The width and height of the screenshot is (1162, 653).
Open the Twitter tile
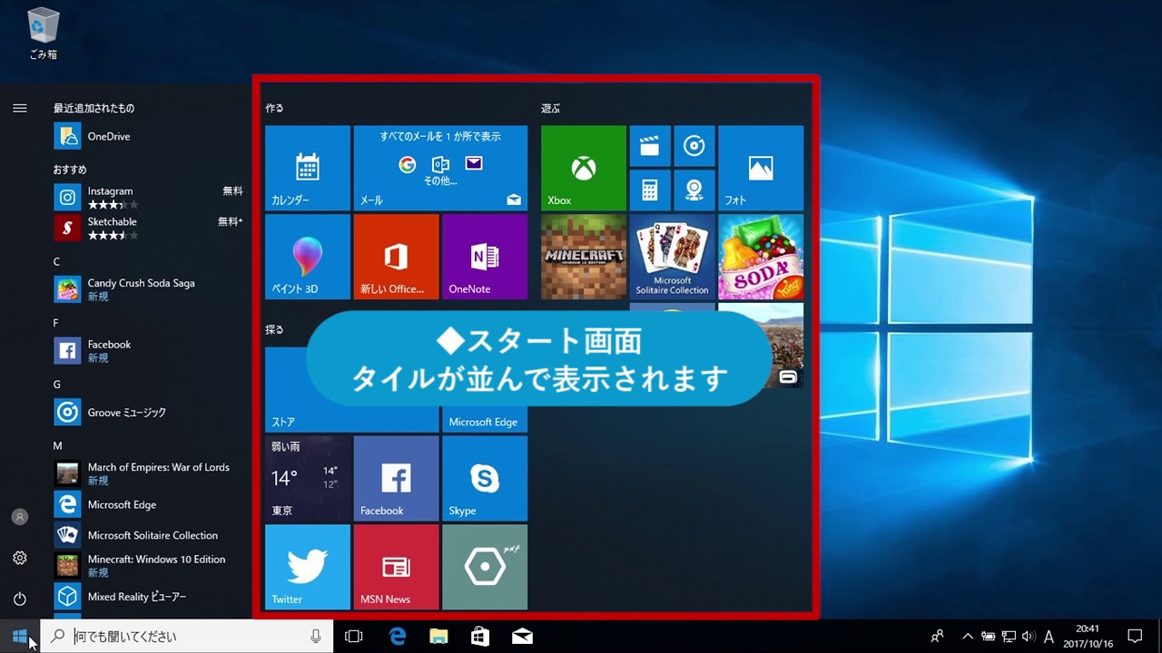pos(307,567)
